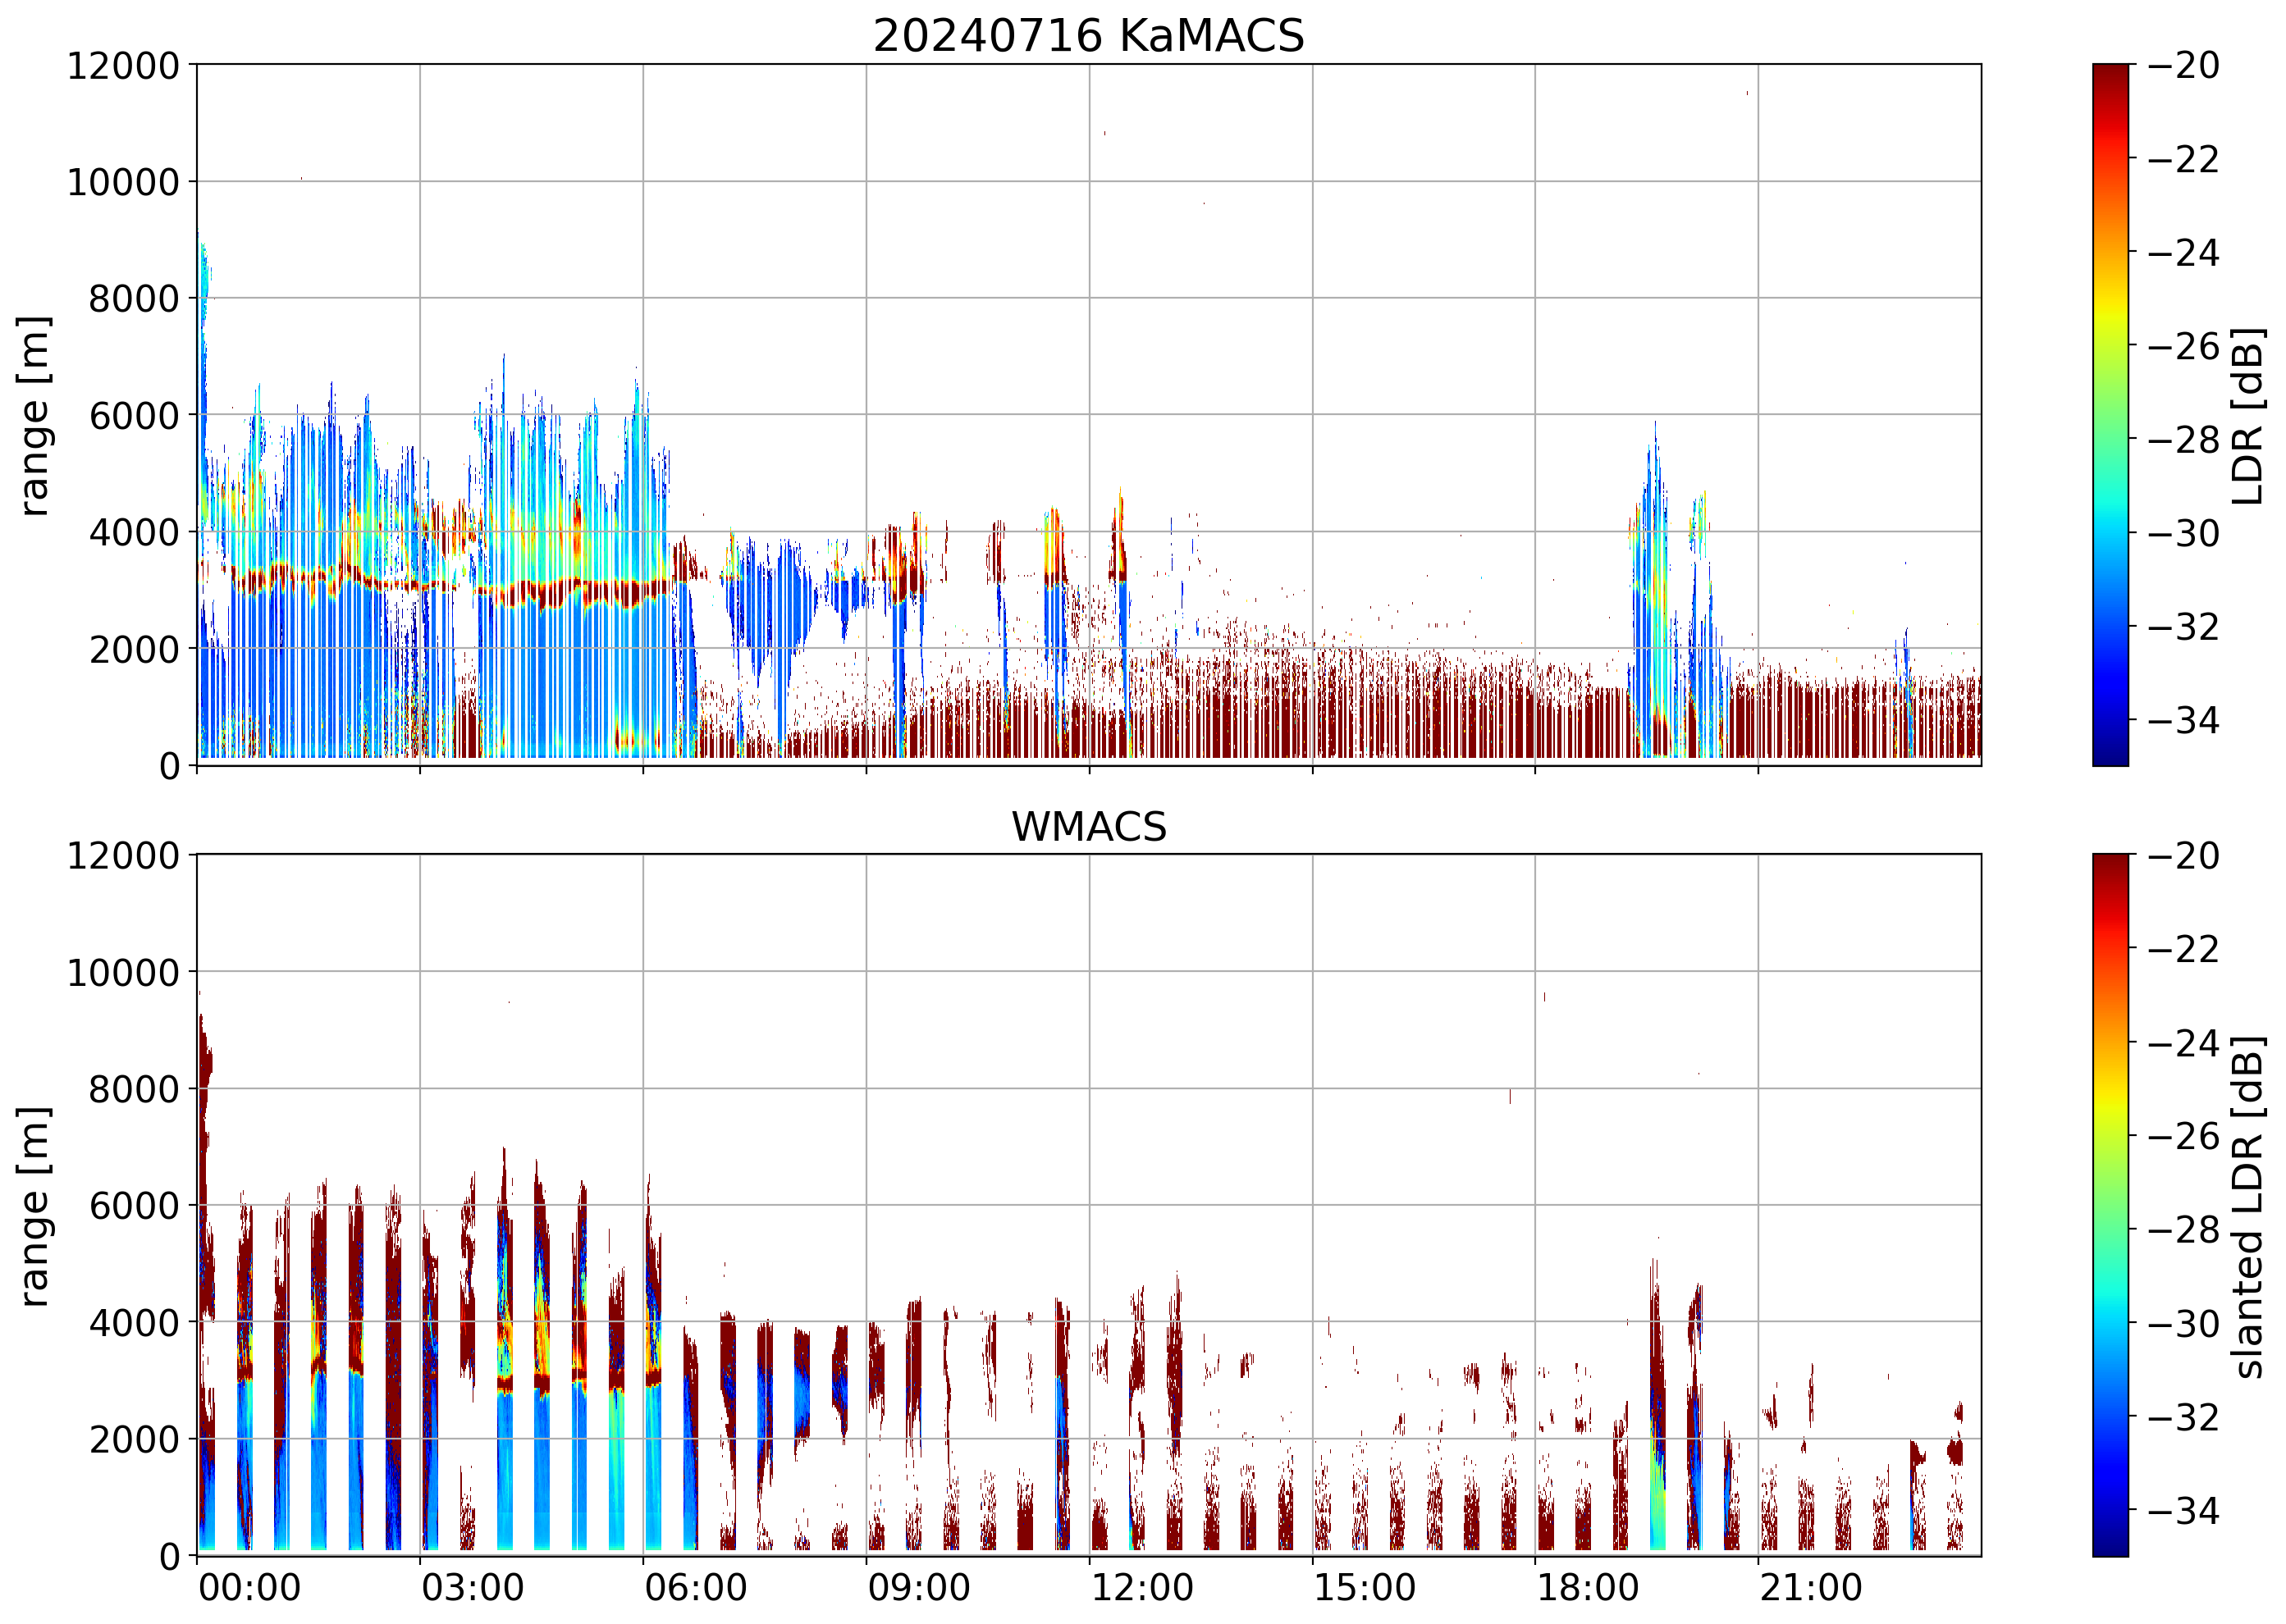
Task: Click the -26 label on top colorbar
Action: pyautogui.click(x=2183, y=346)
